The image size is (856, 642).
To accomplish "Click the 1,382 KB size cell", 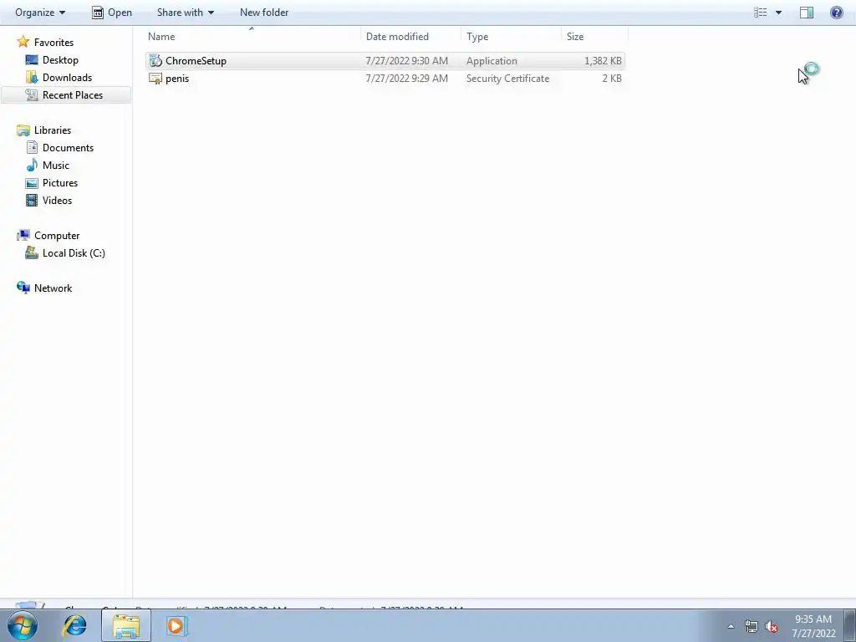I will 603,60.
